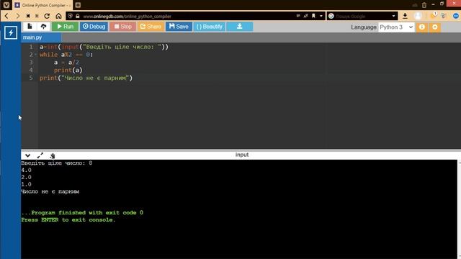Screen dimensions: 461x259
Task: Clear the console with the broom icon
Action: tap(53, 155)
